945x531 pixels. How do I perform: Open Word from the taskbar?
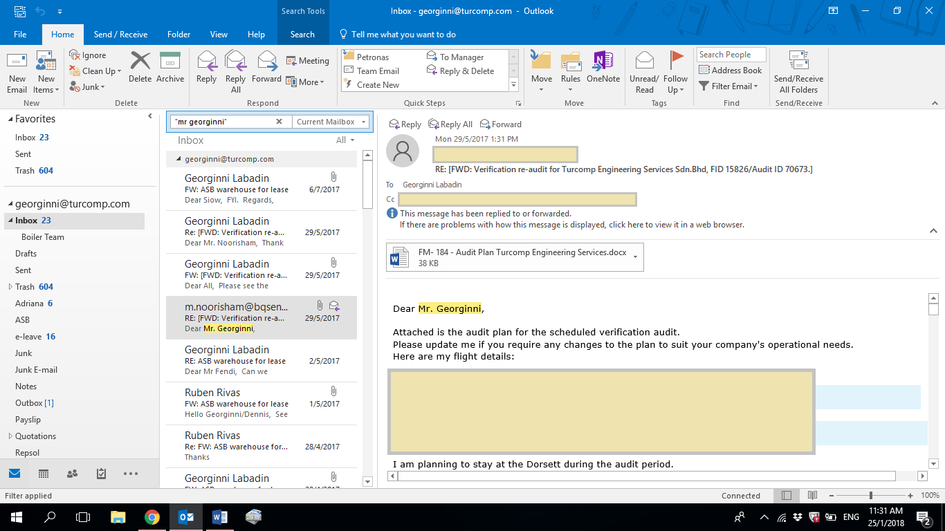coord(220,516)
